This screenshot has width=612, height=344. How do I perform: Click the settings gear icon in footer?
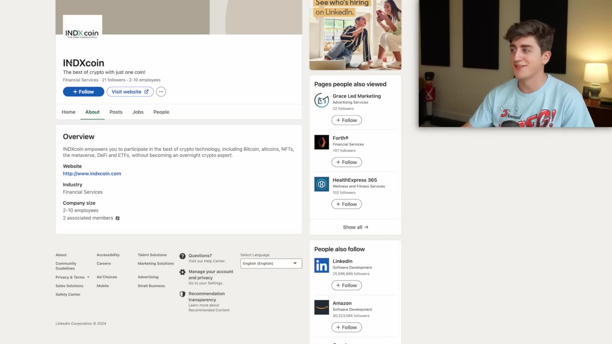pyautogui.click(x=182, y=272)
